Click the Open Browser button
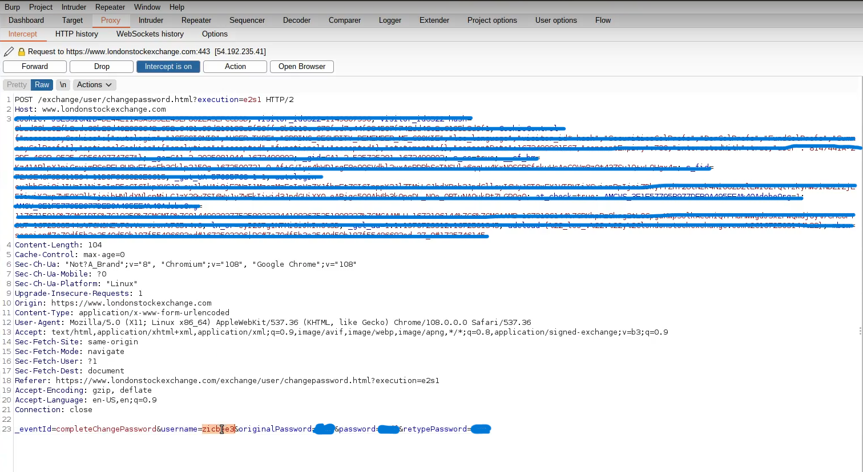 pyautogui.click(x=302, y=67)
